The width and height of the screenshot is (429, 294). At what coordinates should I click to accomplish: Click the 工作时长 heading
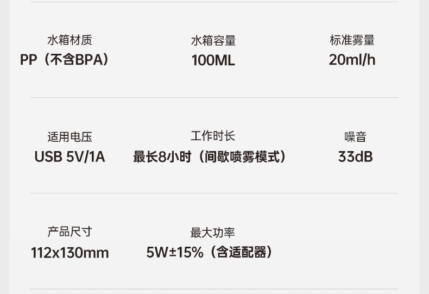pos(213,136)
